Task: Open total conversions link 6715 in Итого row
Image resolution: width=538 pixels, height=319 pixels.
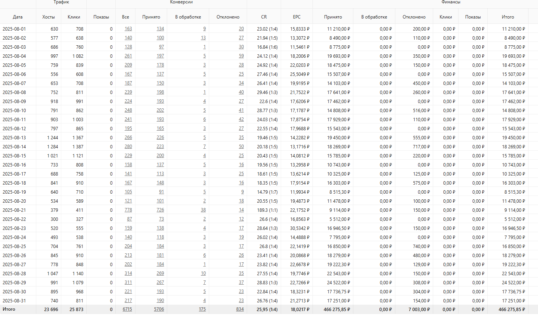Action: (x=127, y=309)
